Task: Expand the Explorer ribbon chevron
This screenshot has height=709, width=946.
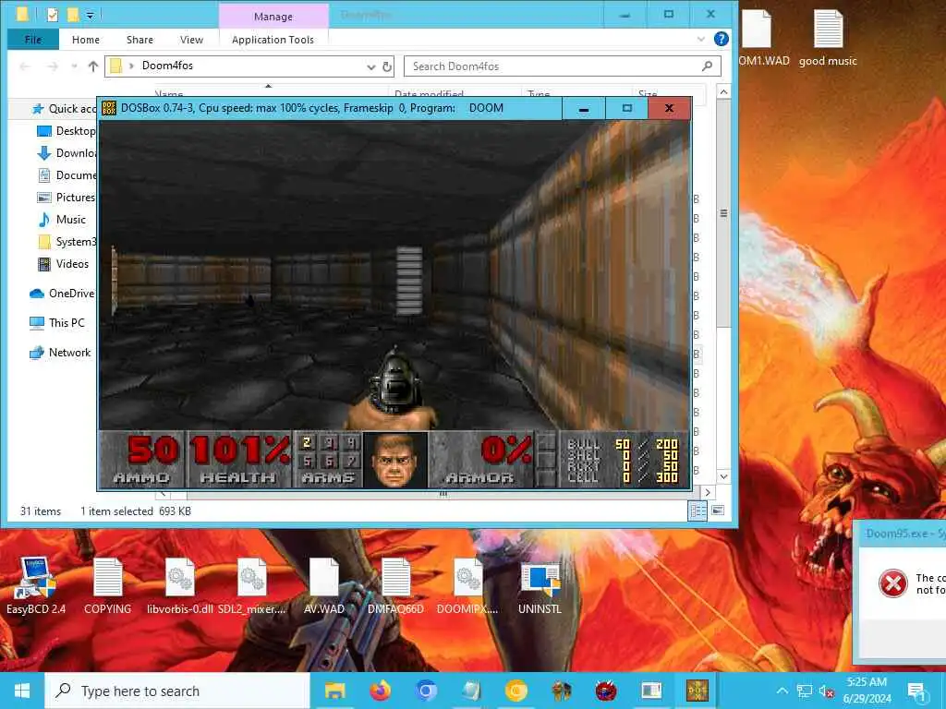Action: pyautogui.click(x=701, y=39)
